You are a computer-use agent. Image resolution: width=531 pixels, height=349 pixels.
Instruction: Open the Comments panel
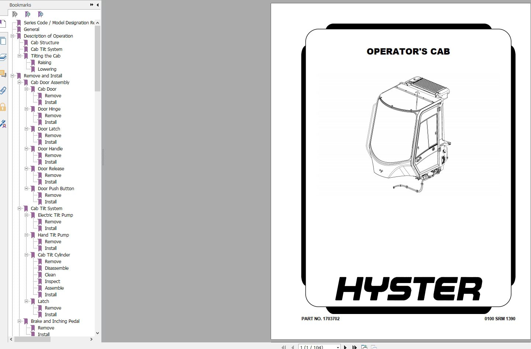(4, 74)
